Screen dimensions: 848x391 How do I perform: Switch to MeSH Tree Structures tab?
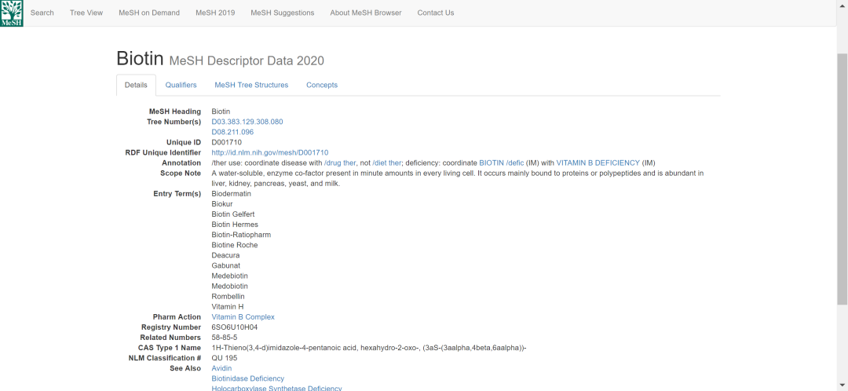(x=251, y=85)
